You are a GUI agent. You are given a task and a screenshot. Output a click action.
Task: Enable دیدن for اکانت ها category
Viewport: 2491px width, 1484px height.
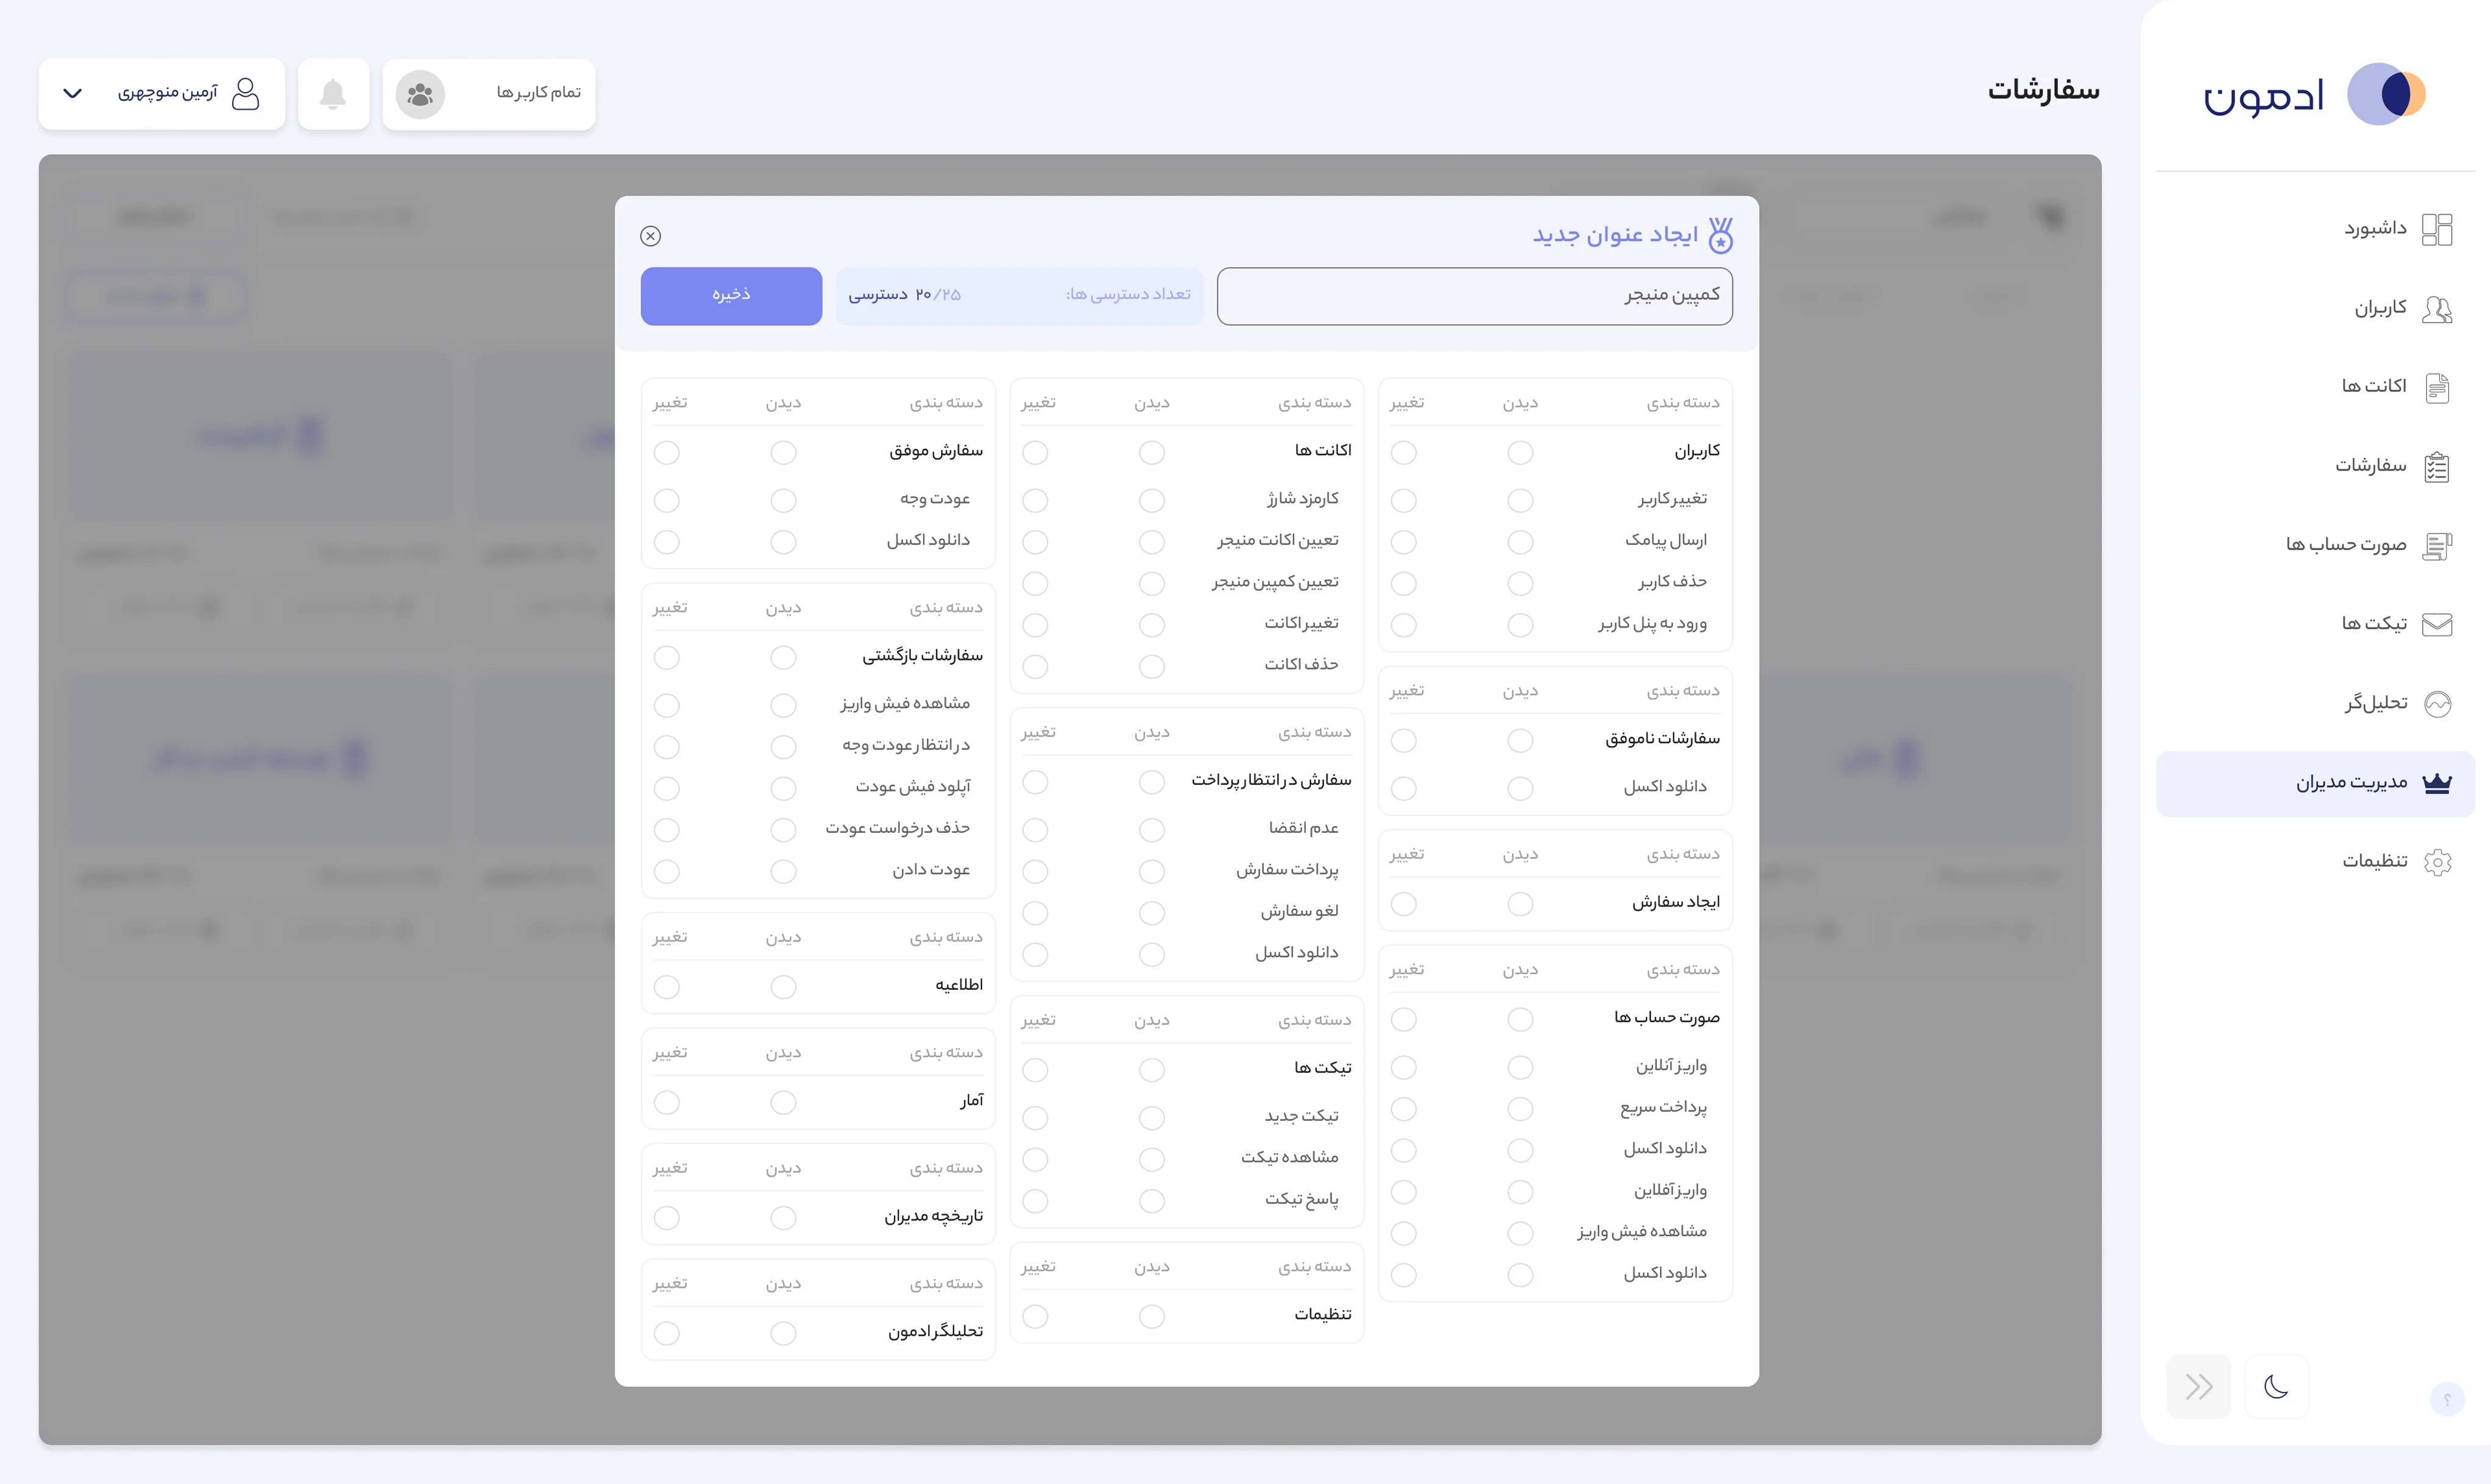point(1151,453)
